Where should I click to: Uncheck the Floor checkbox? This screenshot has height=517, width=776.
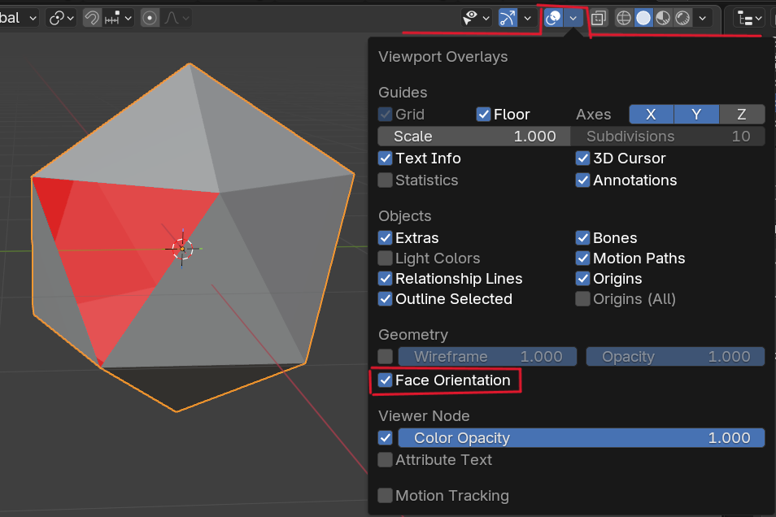tap(484, 115)
